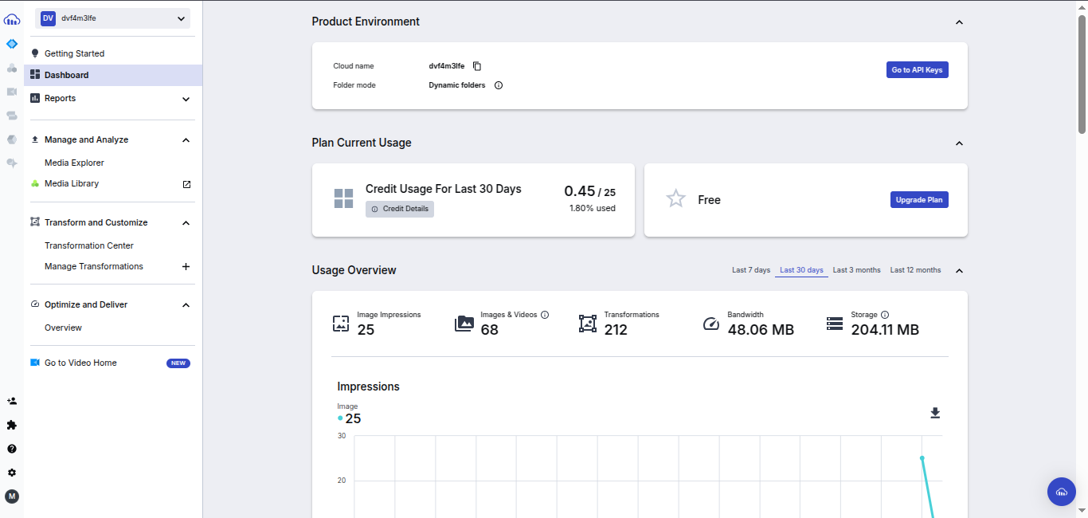Click the page vertical scrollbar

[1082, 76]
